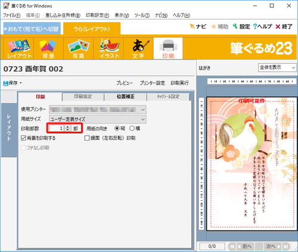Jump to last page navigation icon

click(x=285, y=247)
